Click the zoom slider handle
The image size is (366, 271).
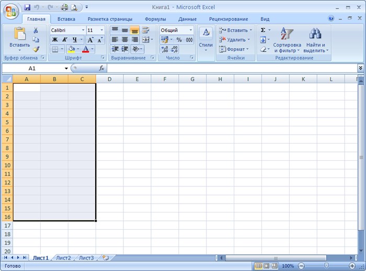[x=327, y=266]
